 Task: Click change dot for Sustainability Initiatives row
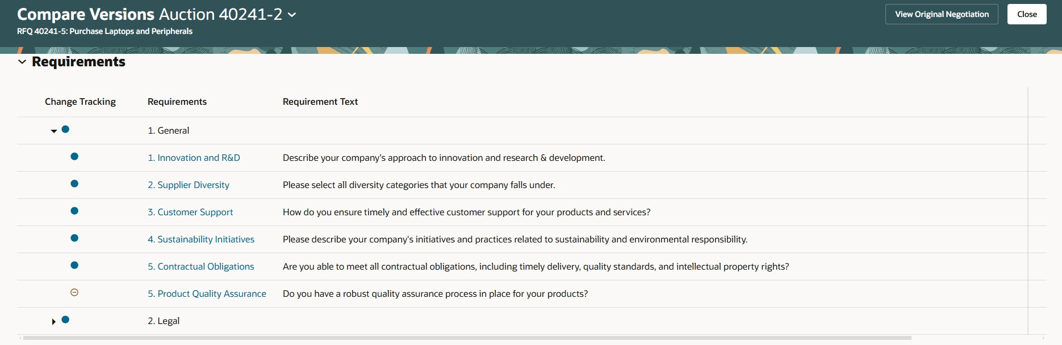[74, 238]
